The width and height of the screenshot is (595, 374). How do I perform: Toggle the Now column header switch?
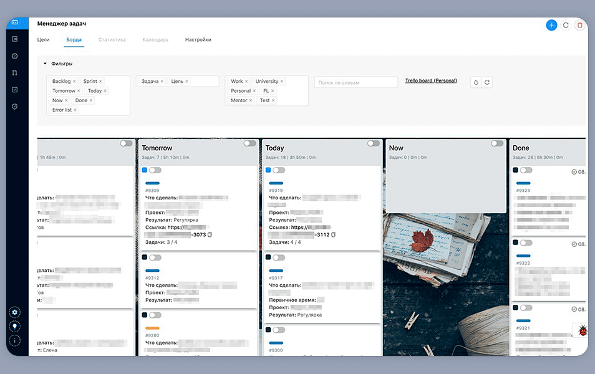click(497, 143)
